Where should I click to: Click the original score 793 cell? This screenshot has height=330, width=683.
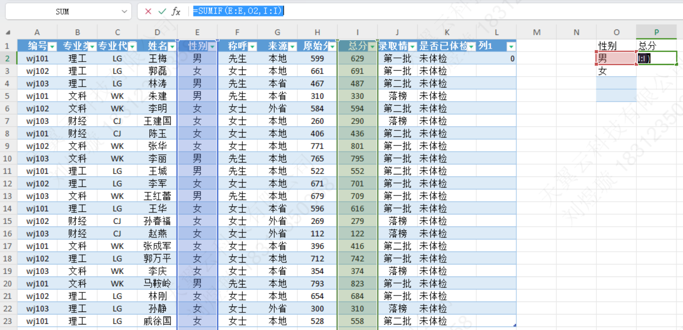pyautogui.click(x=317, y=283)
